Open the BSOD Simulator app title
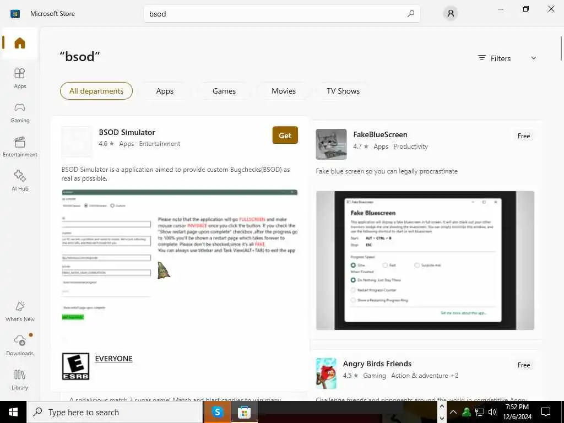This screenshot has height=423, width=564. tap(127, 132)
